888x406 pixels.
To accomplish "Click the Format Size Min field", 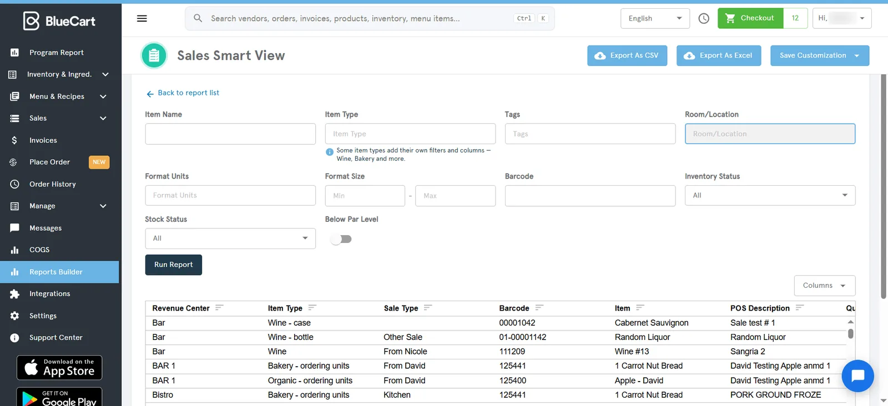I will (x=365, y=196).
